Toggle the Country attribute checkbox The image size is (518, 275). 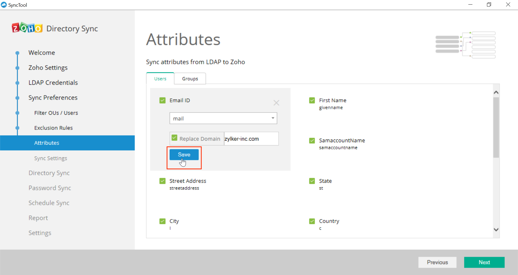[x=312, y=221]
